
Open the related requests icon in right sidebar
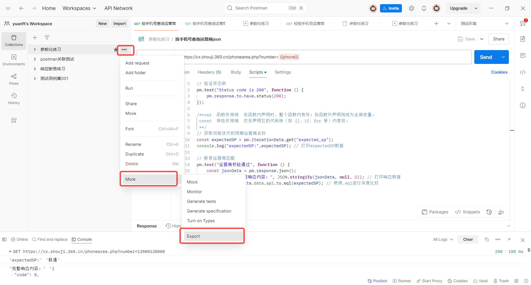pos(523,89)
